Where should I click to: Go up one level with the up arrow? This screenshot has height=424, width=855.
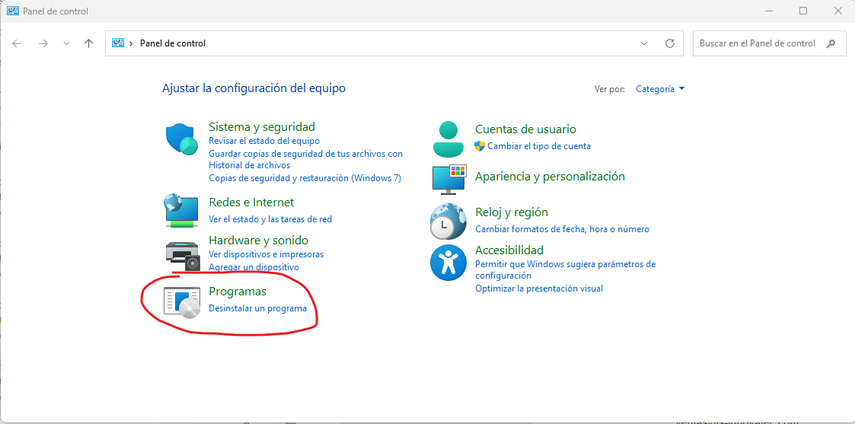pyautogui.click(x=89, y=43)
